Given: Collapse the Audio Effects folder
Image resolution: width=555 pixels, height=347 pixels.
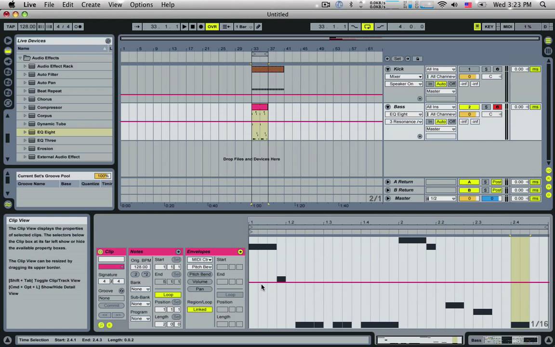Looking at the screenshot, I should (20, 58).
